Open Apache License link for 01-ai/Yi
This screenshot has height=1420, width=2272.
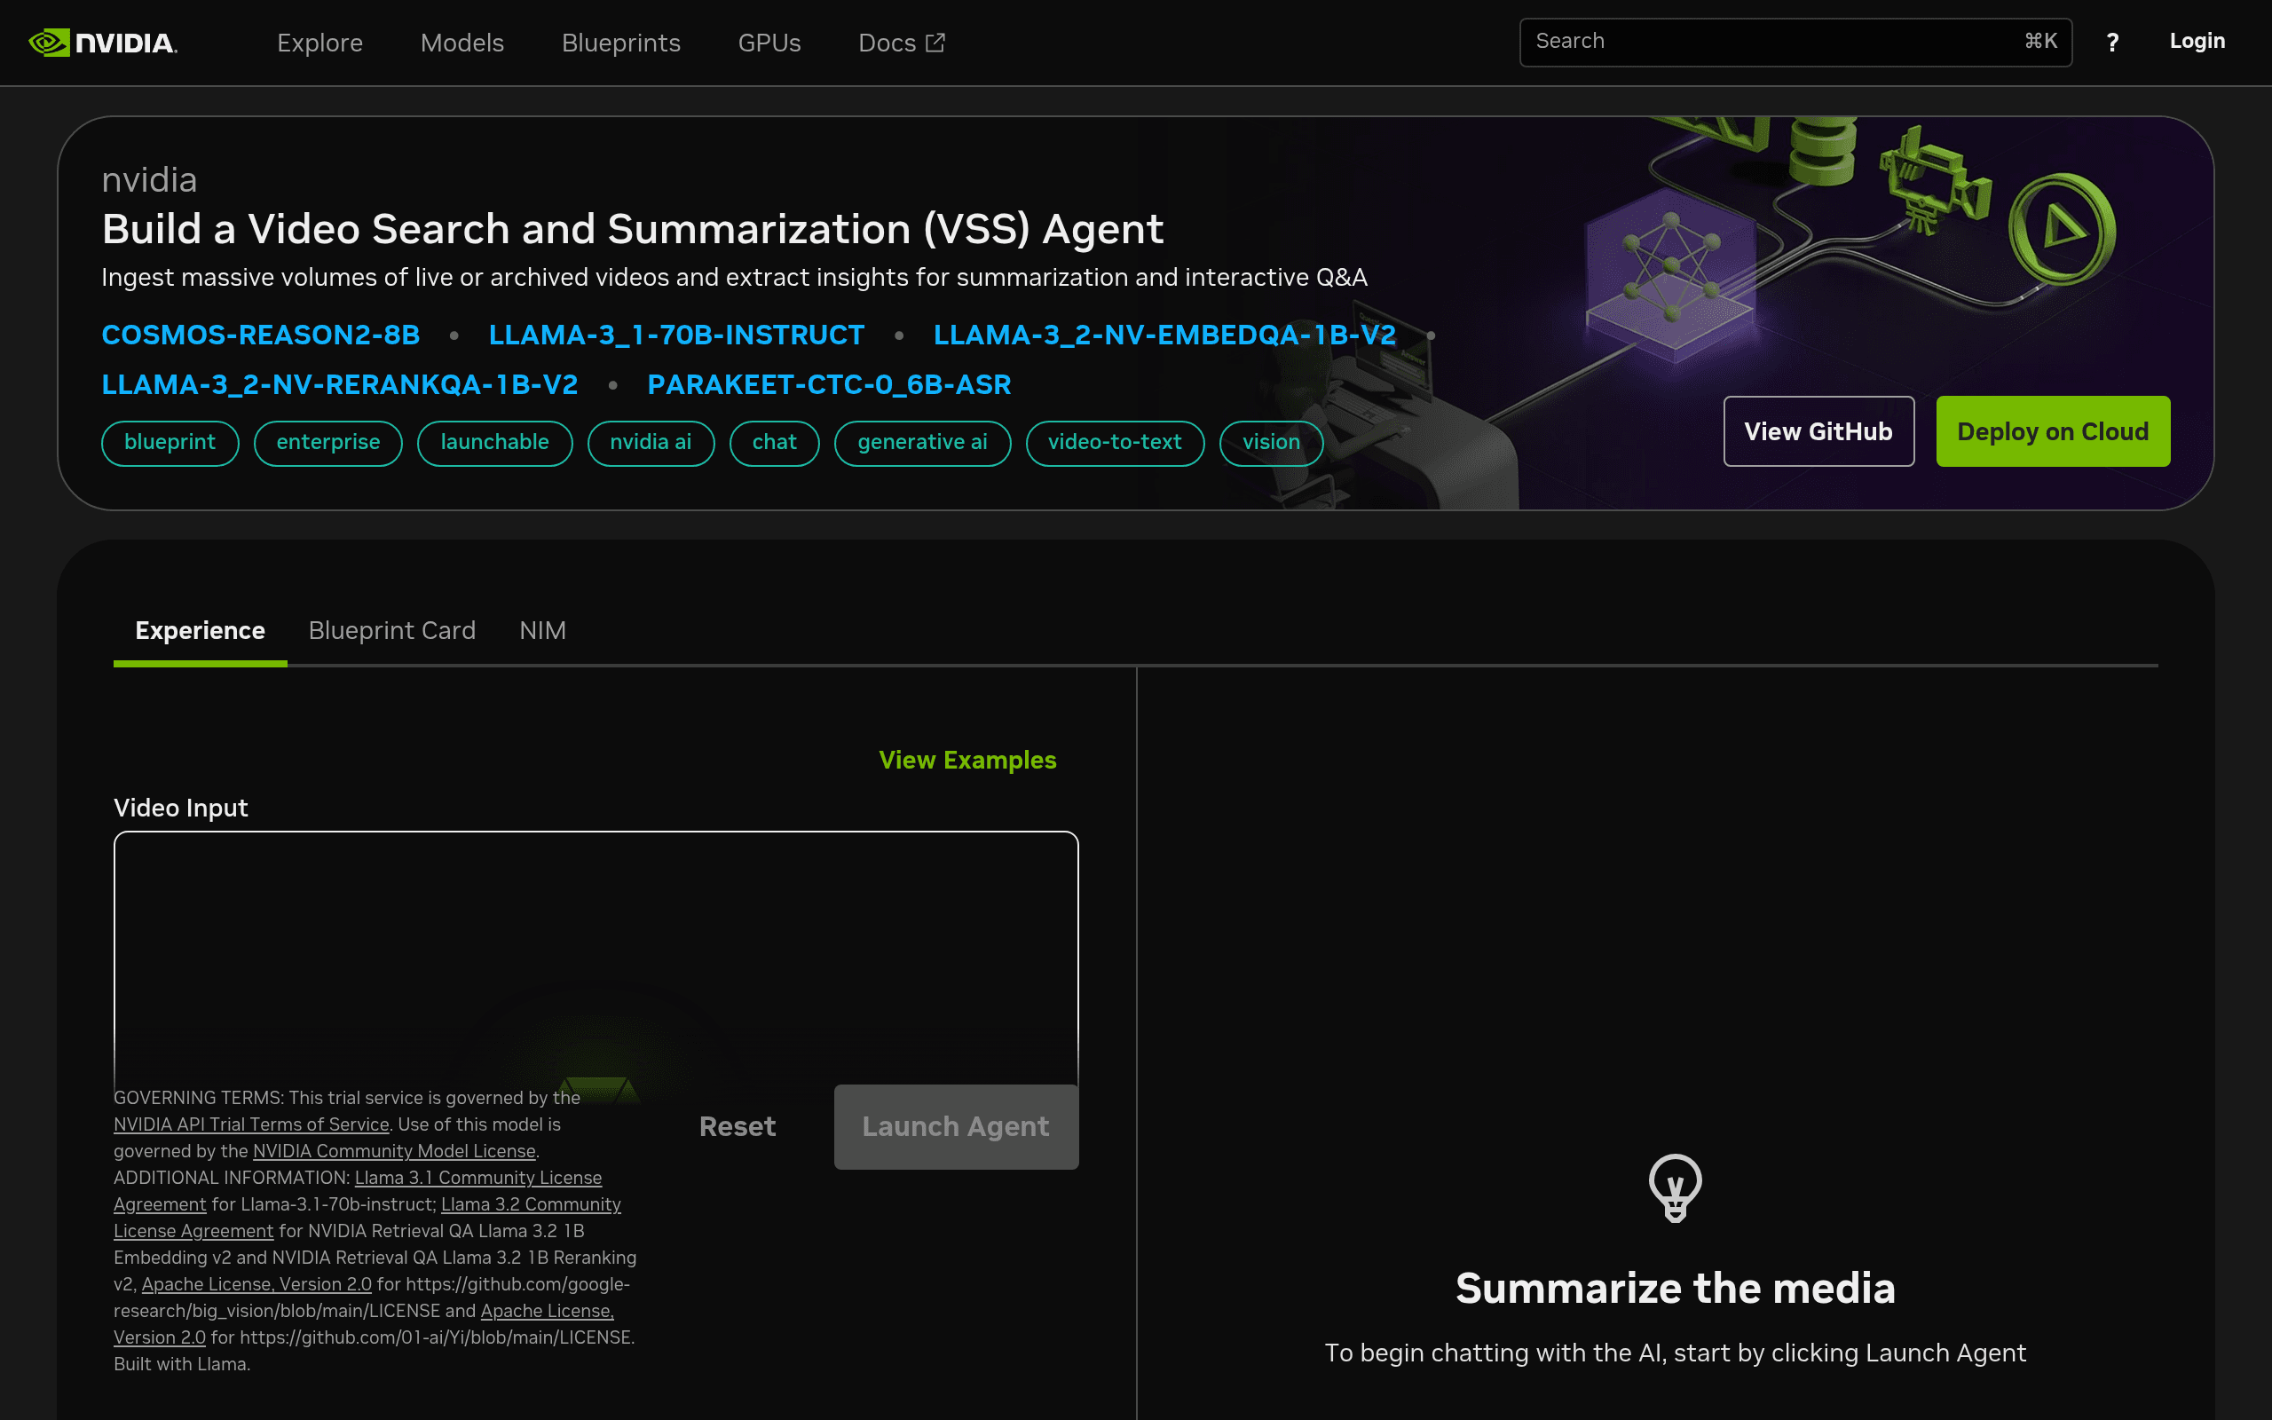pos(363,1323)
